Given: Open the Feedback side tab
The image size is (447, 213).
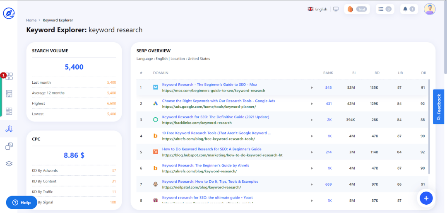Looking at the screenshot, I should pos(438,107).
